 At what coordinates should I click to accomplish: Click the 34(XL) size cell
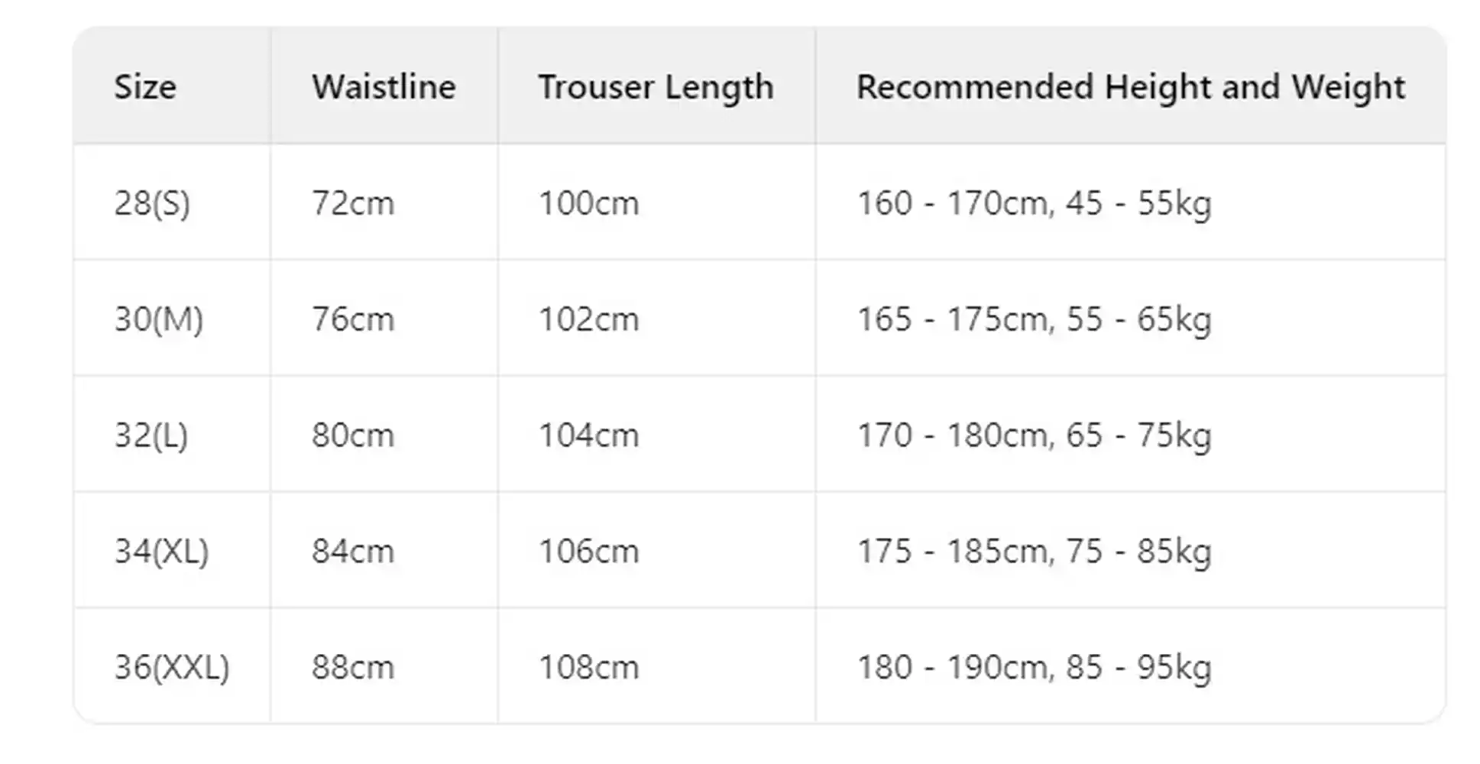coord(161,552)
